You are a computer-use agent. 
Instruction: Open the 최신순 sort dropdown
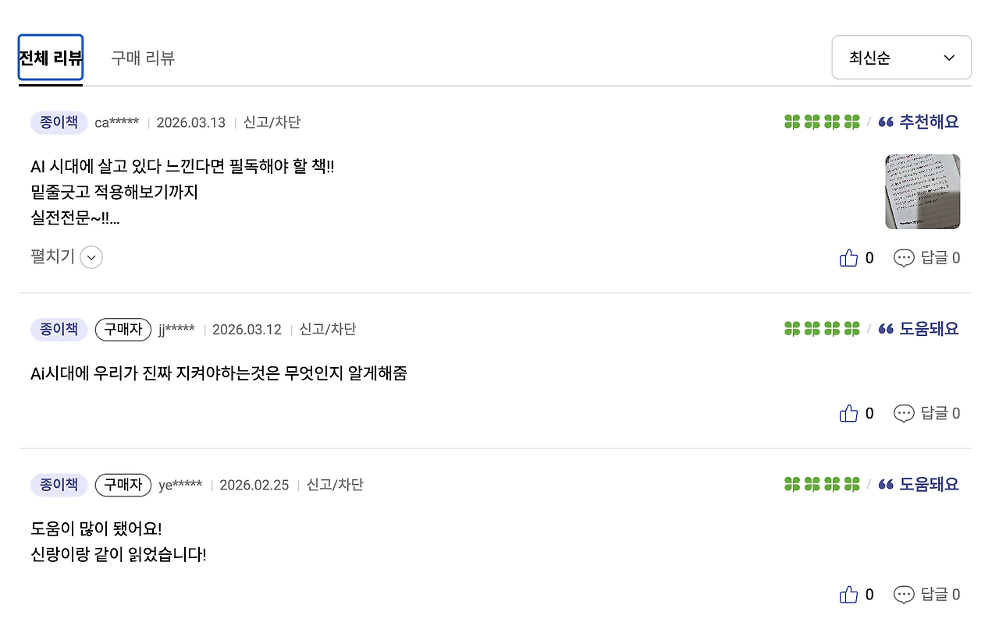(901, 57)
